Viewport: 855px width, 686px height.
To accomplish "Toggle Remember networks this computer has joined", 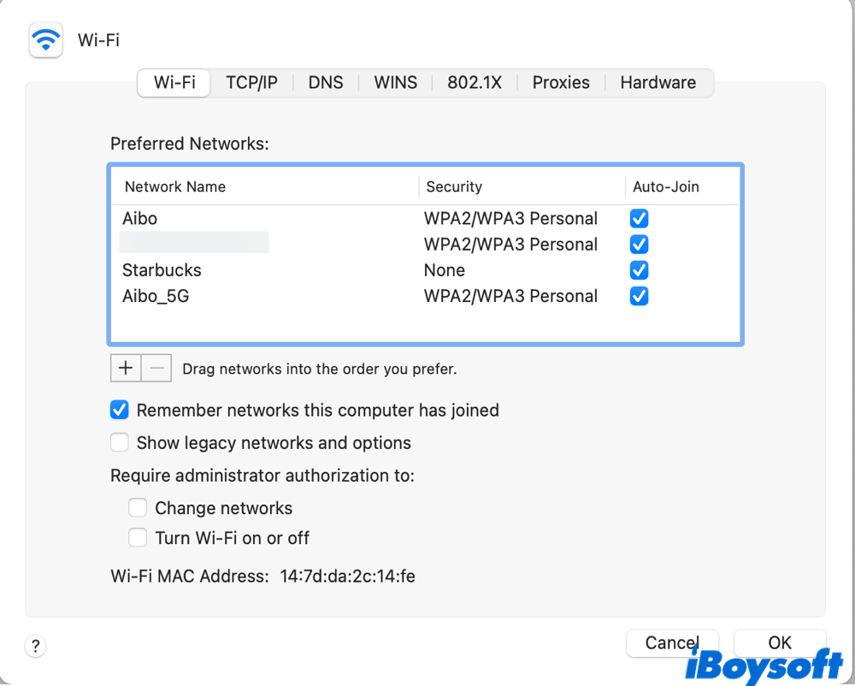I will 120,411.
